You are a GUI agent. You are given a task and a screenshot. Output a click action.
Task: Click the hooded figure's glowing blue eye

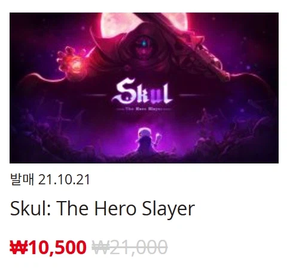pyautogui.click(x=144, y=44)
